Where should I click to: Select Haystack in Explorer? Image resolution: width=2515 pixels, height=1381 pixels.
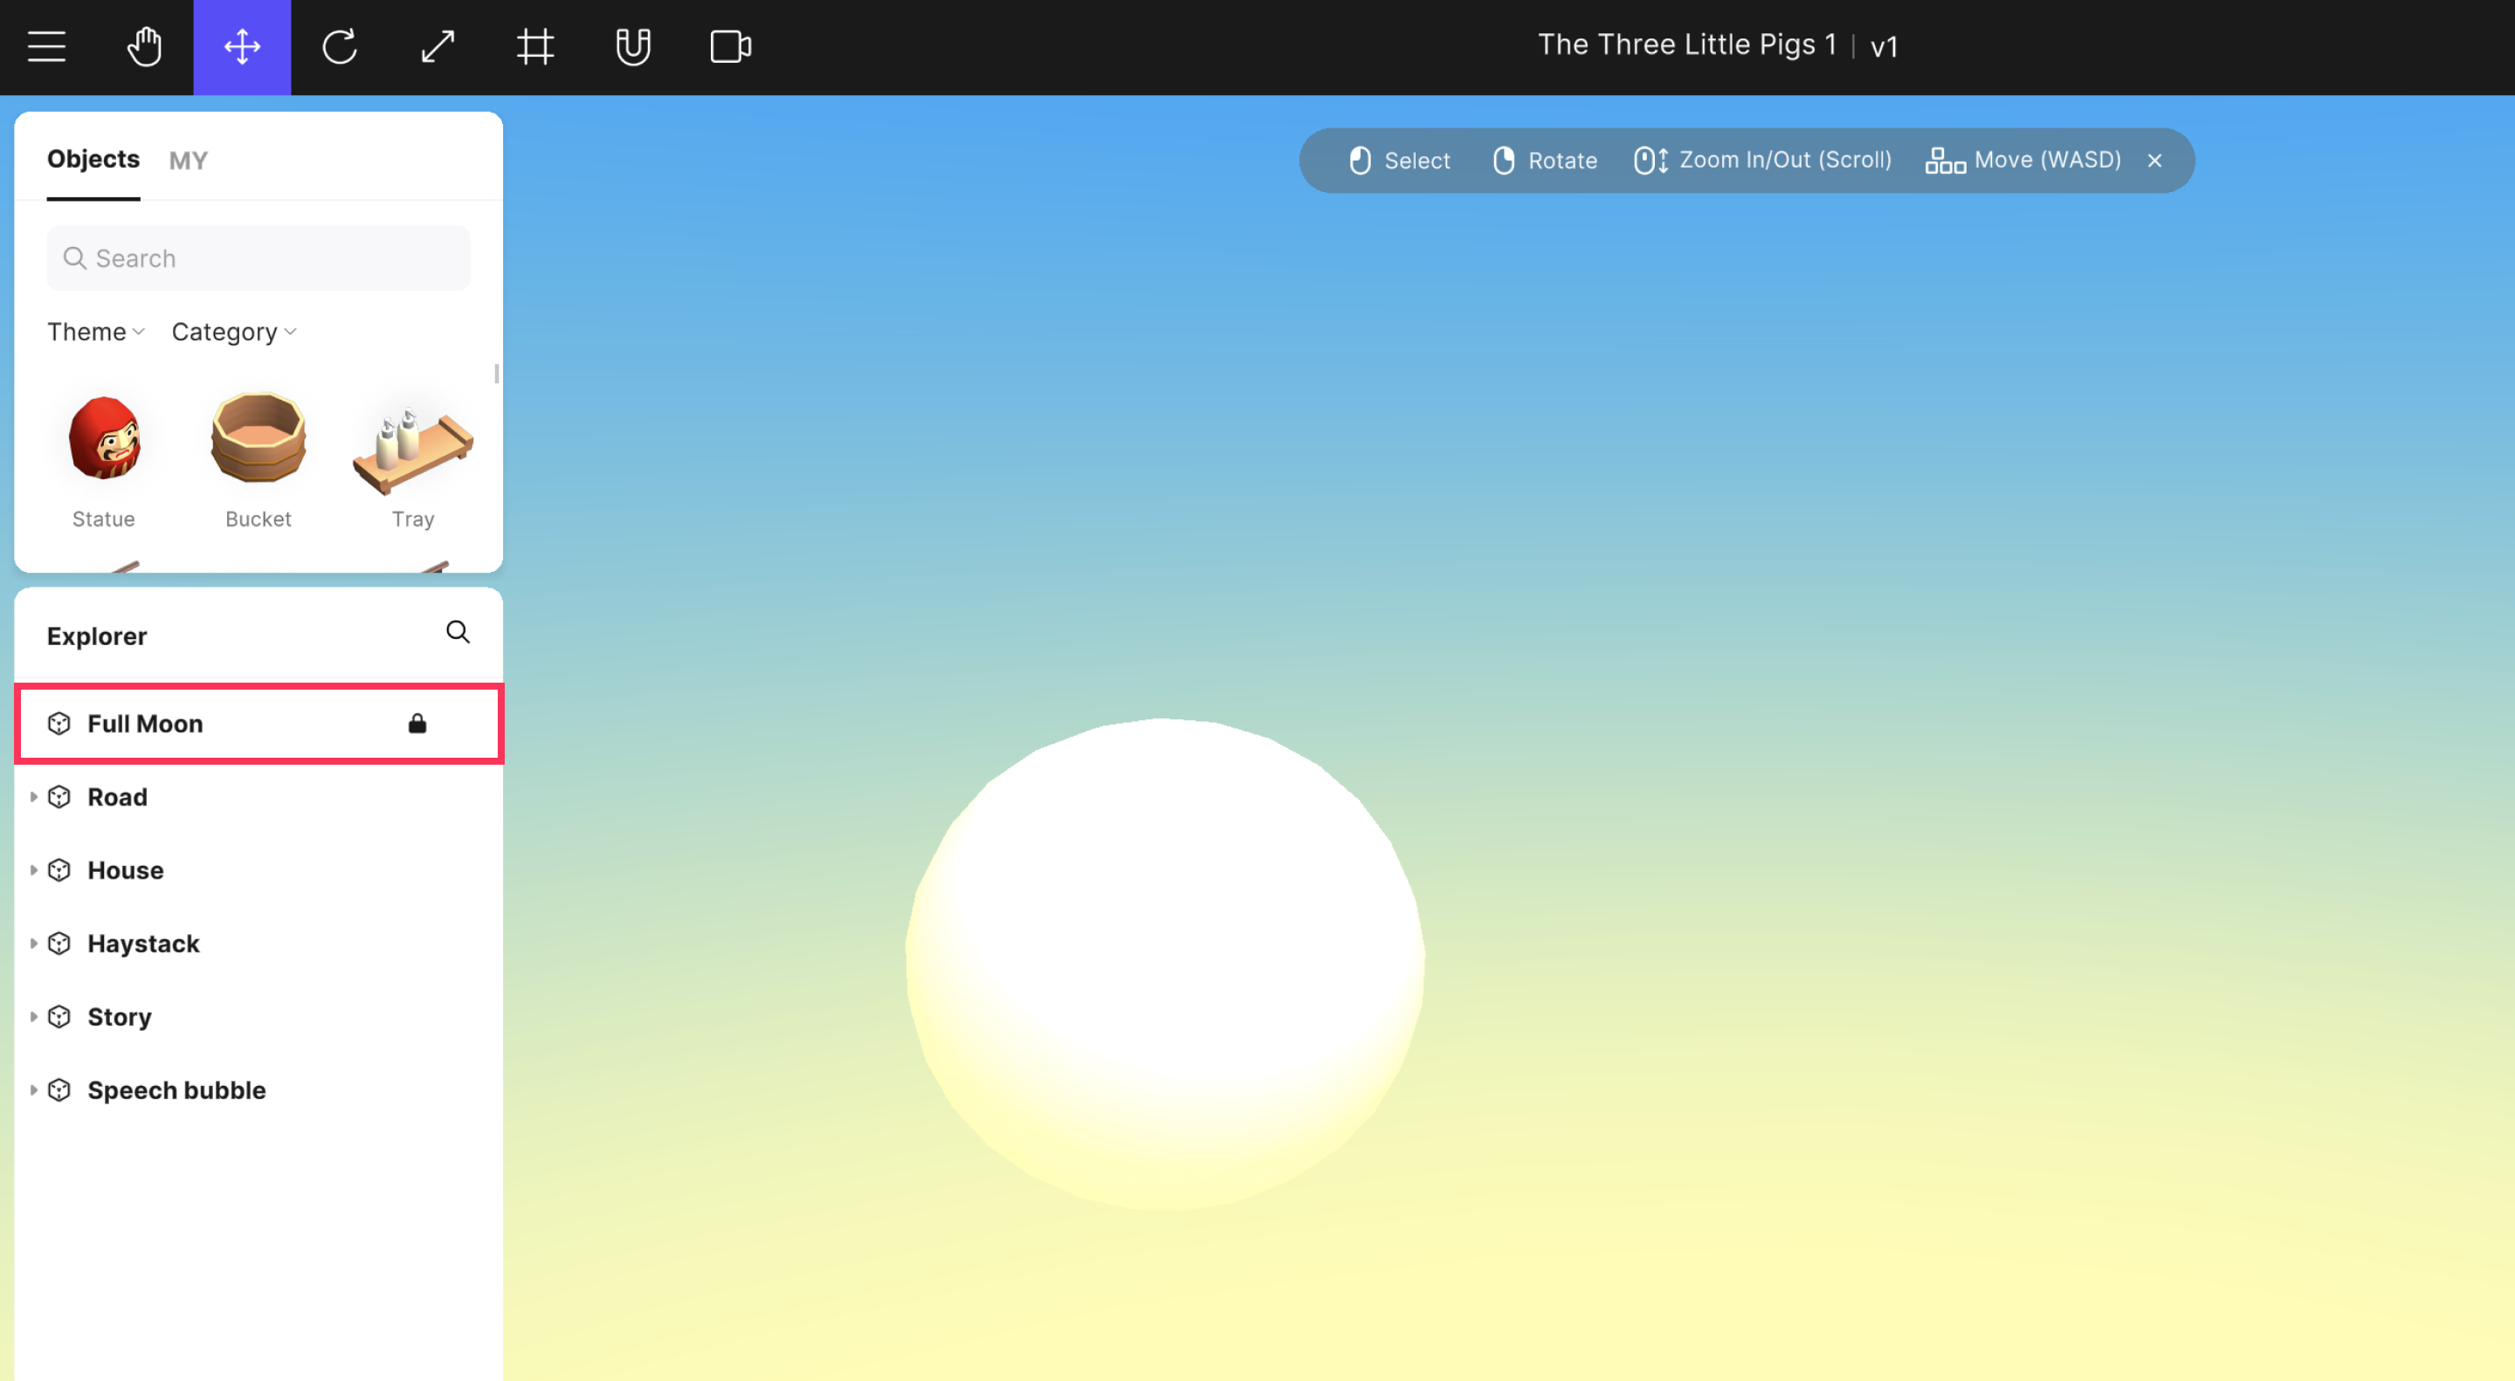click(143, 943)
